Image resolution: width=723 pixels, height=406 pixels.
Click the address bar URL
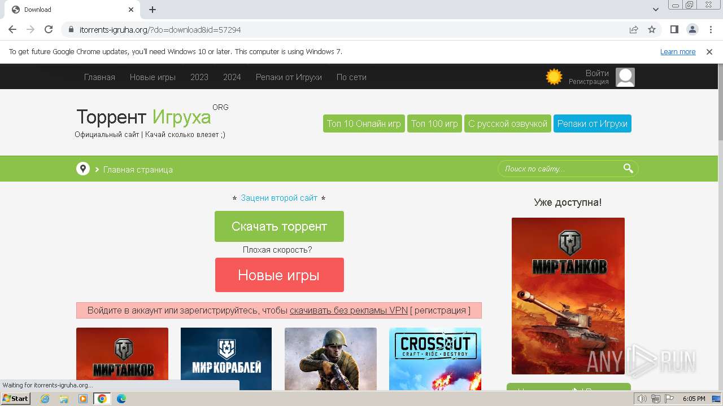(x=160, y=29)
